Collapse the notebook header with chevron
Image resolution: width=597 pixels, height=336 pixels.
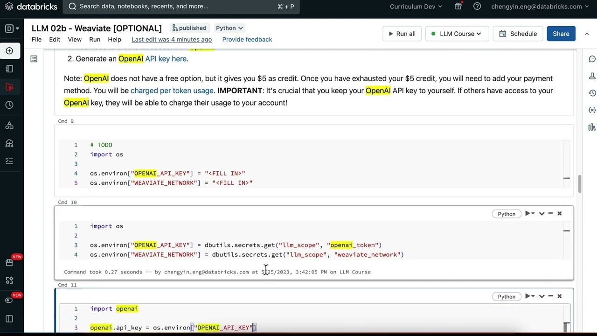tap(587, 34)
